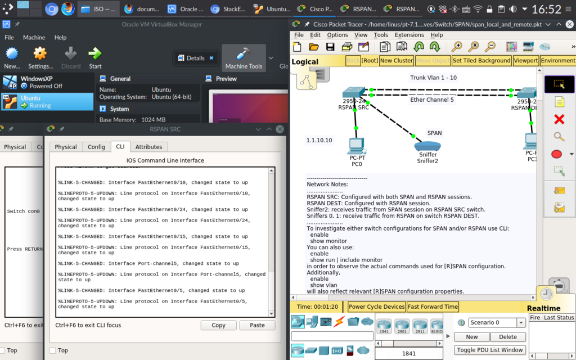The height and width of the screenshot is (360, 576).
Task: Toggle the Top checkbox in the leftmost device window
Action: pyautogui.click(x=2, y=350)
